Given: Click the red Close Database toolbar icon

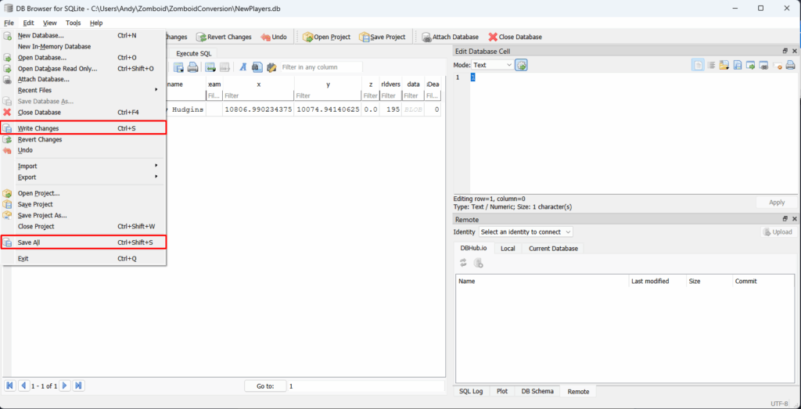Looking at the screenshot, I should (x=515, y=37).
